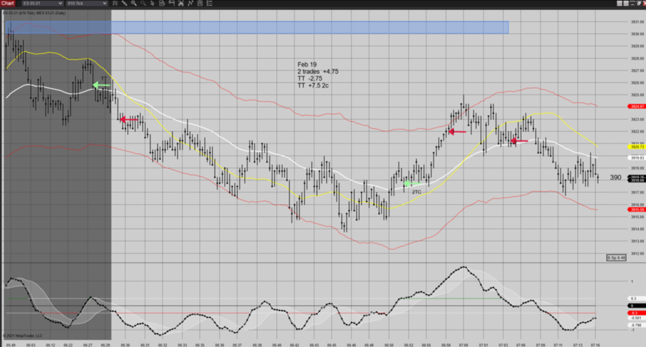This screenshot has height=347, width=646.
Task: Open chart Properties list icon
Action: click(x=209, y=3)
